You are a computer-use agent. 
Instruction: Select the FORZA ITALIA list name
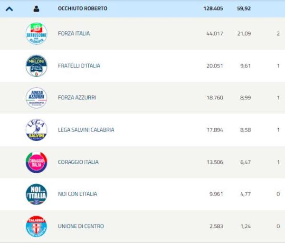[x=74, y=34]
